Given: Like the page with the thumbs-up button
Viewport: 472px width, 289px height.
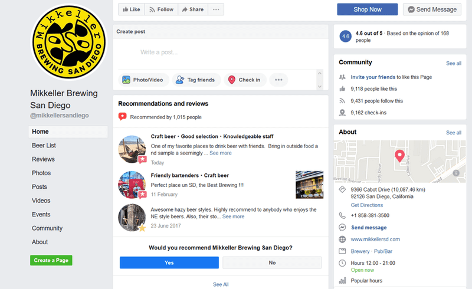Looking at the screenshot, I should click(132, 9).
